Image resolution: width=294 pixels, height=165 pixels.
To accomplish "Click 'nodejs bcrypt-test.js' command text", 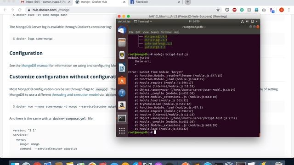I will (x=171, y=54).
